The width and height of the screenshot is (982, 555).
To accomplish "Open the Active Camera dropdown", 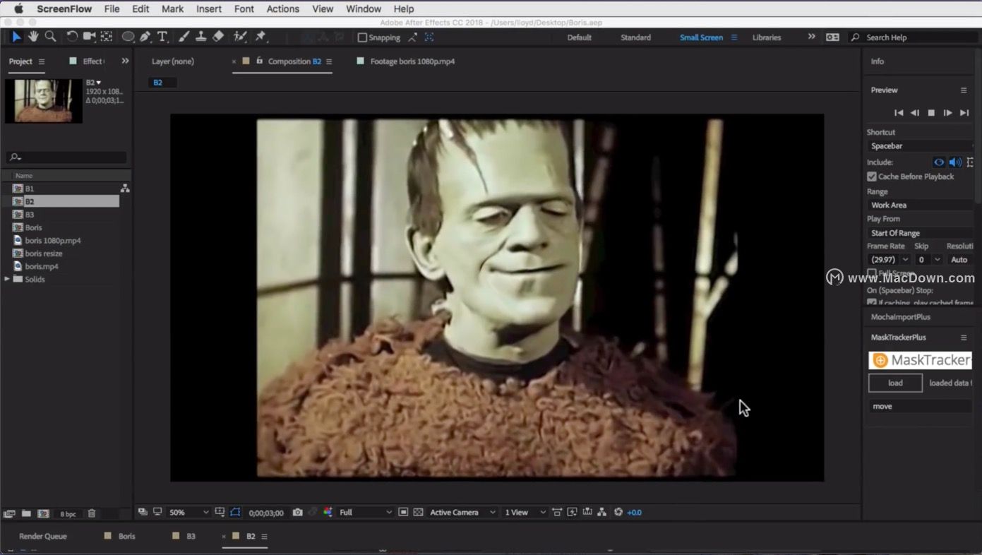I will (462, 512).
